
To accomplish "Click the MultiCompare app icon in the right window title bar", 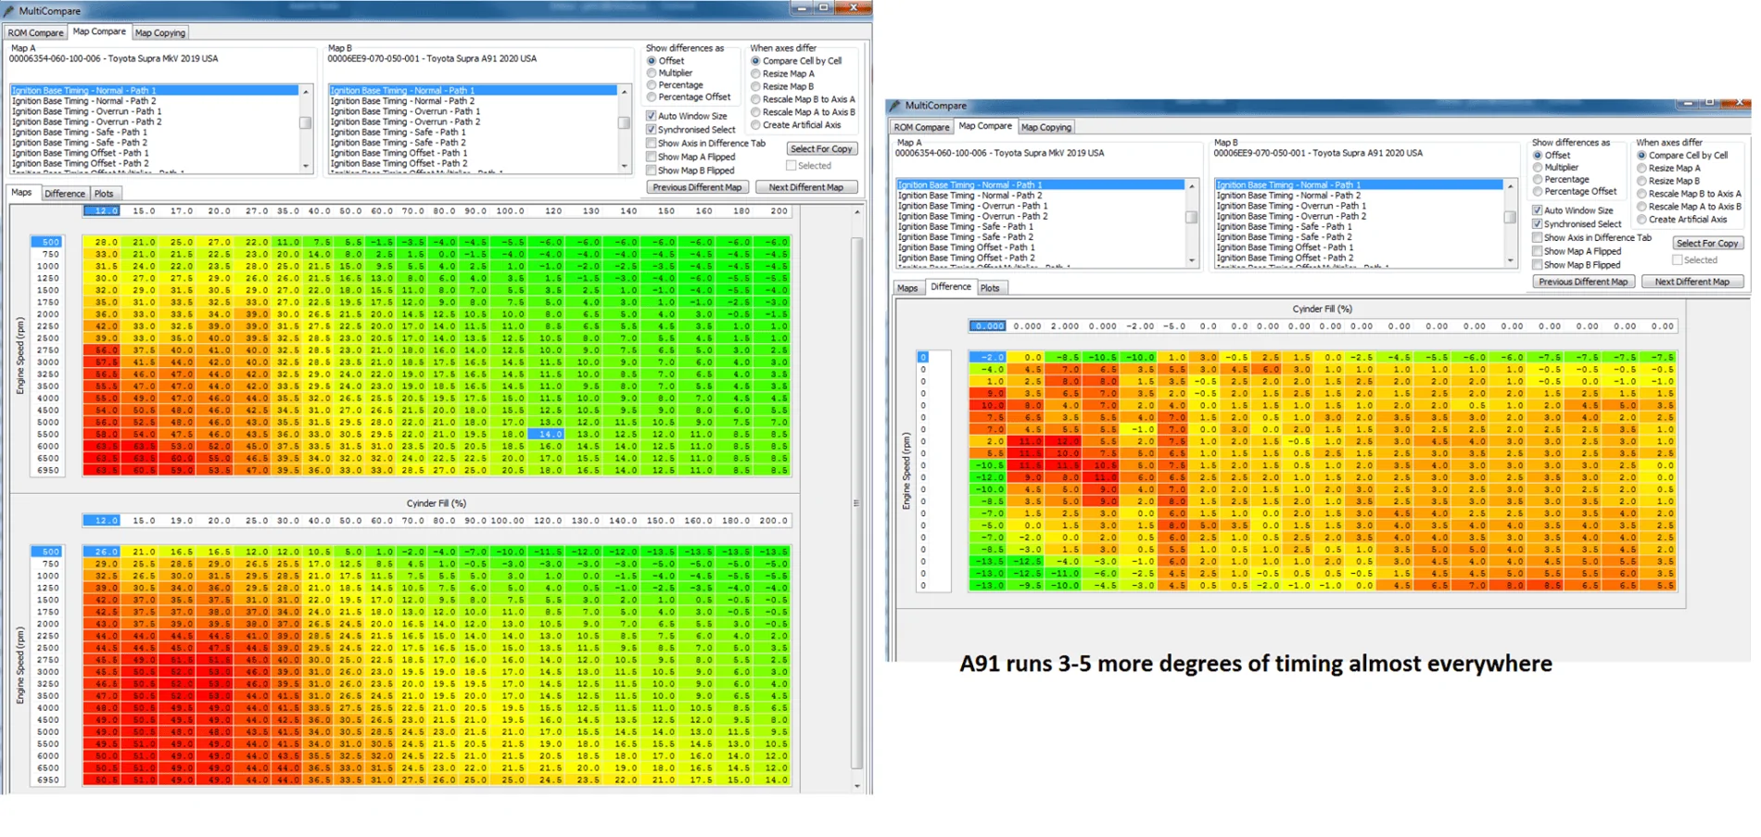I will (x=895, y=106).
